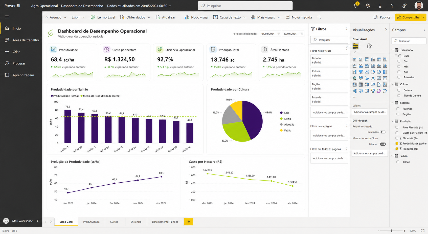Select the Q&A speech bubble visual icon
428x234 pixels.
click(361, 91)
